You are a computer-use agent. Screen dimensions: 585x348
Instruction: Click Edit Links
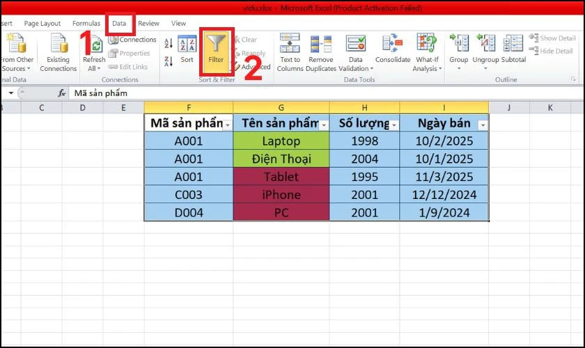tap(128, 67)
